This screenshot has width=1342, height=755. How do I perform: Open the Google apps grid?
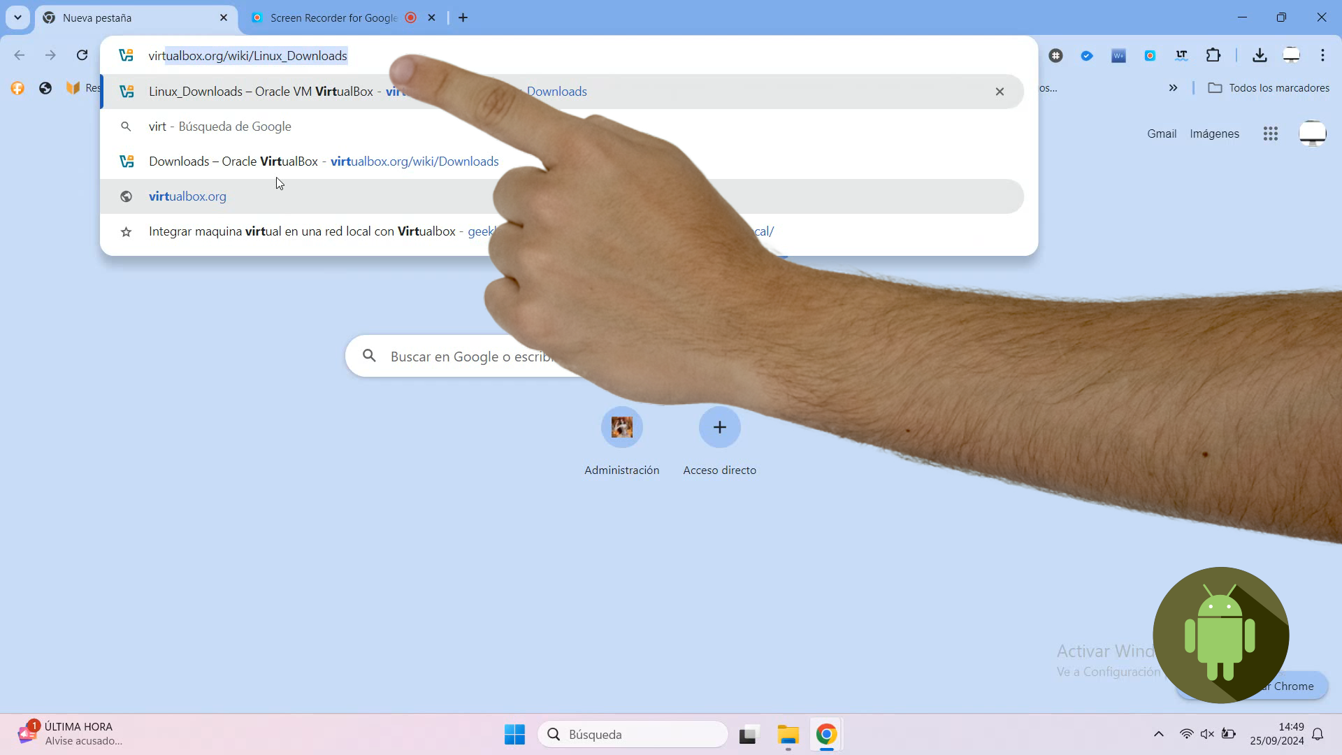click(1271, 134)
